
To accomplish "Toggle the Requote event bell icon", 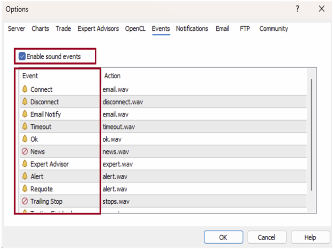I will point(25,189).
